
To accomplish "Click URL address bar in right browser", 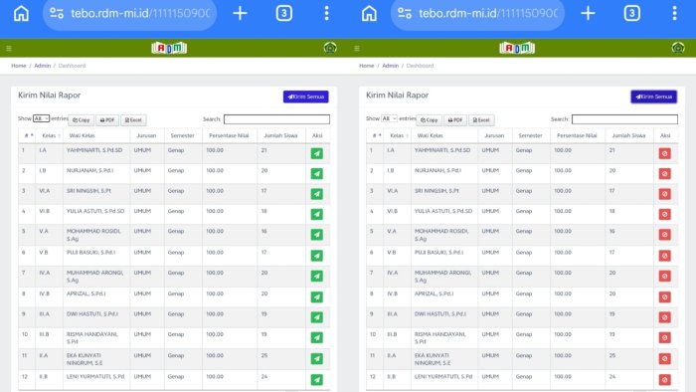I will tap(477, 14).
